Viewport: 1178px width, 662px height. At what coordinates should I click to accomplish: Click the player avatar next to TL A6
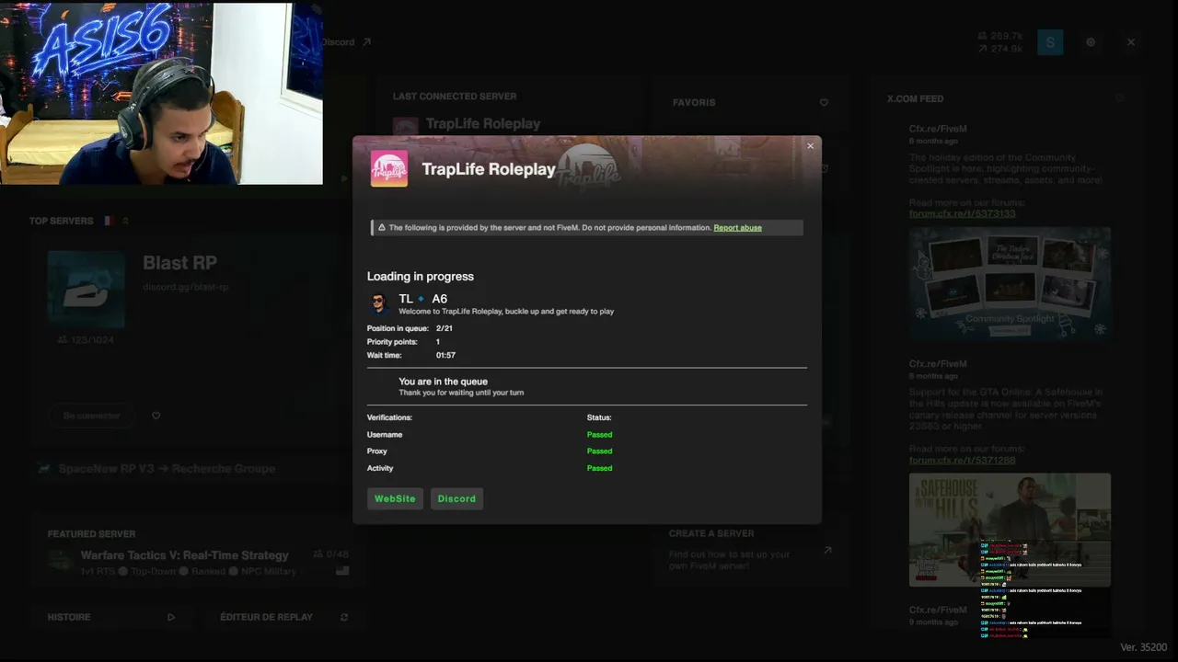coord(379,303)
